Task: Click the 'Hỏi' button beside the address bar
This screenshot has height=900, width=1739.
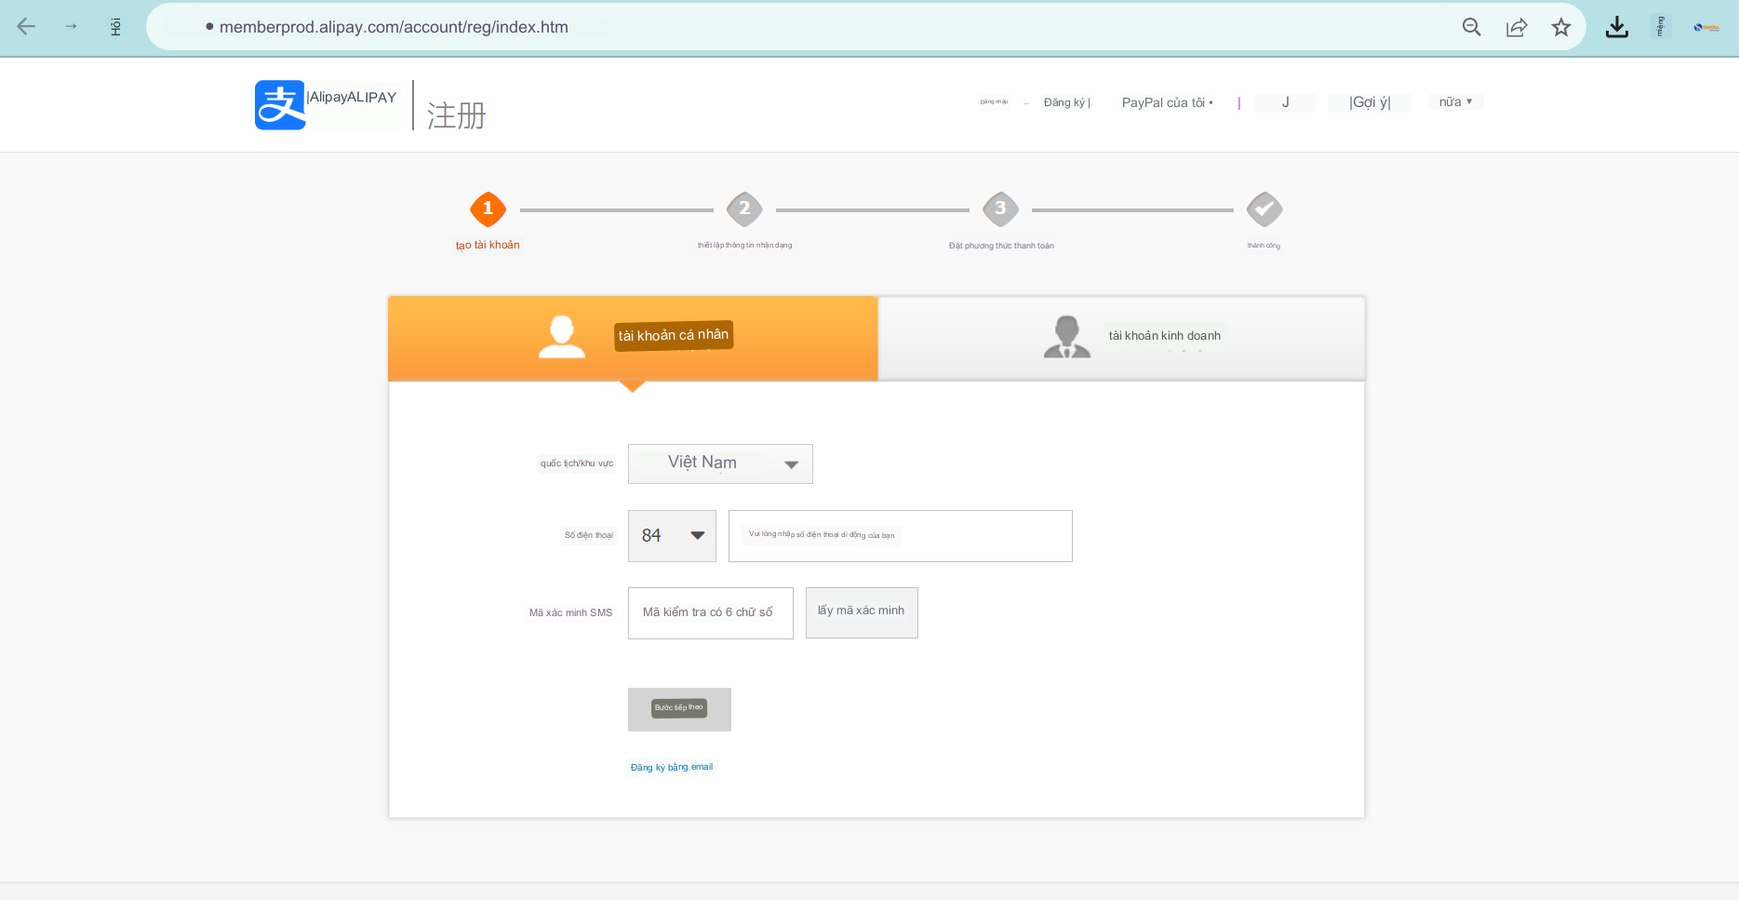Action: (x=115, y=27)
